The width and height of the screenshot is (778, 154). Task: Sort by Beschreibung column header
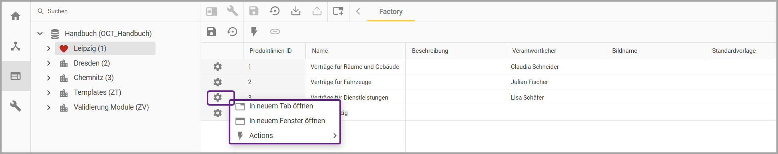pos(430,51)
